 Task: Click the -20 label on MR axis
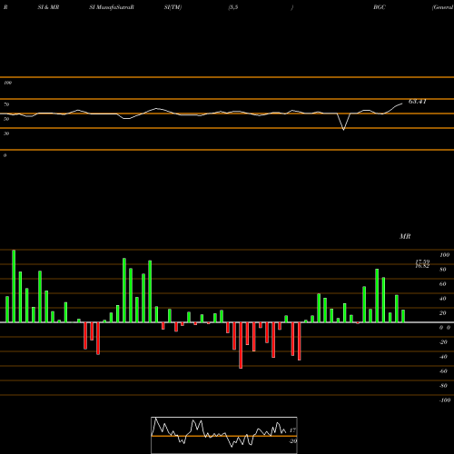tap(443, 342)
